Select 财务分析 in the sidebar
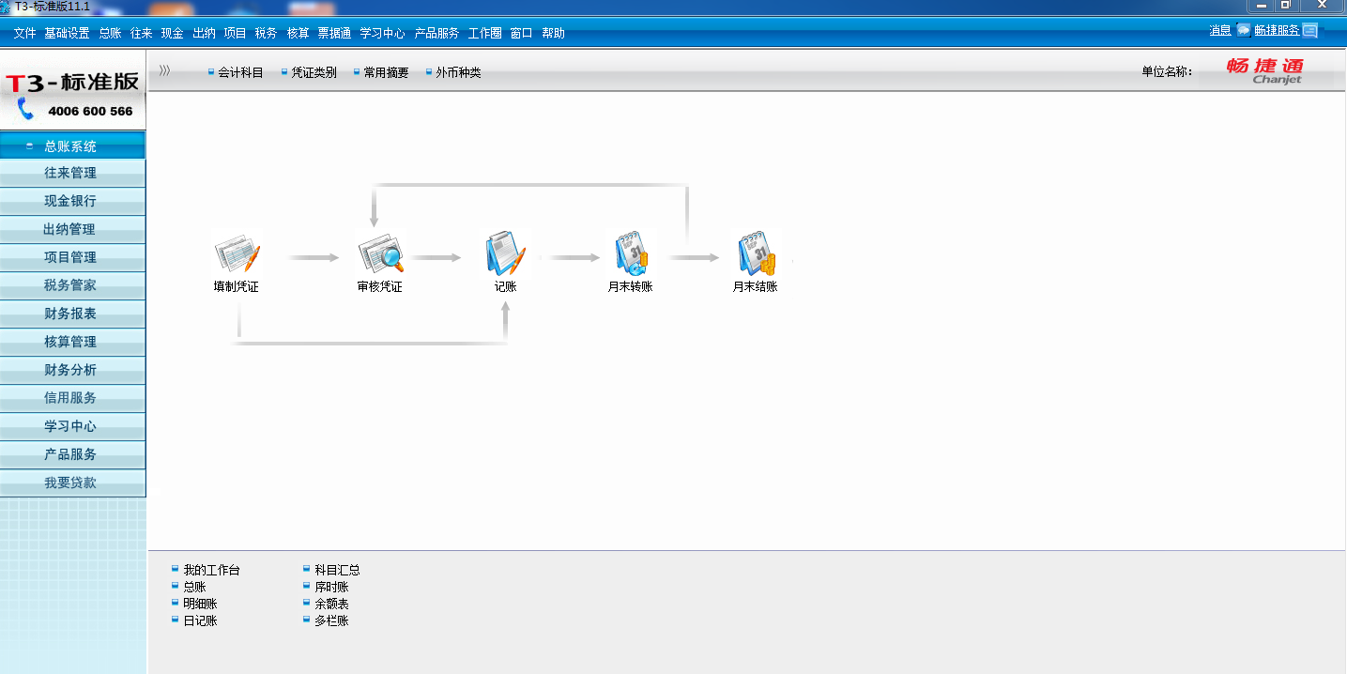Screen dimensions: 1347x674 point(72,370)
